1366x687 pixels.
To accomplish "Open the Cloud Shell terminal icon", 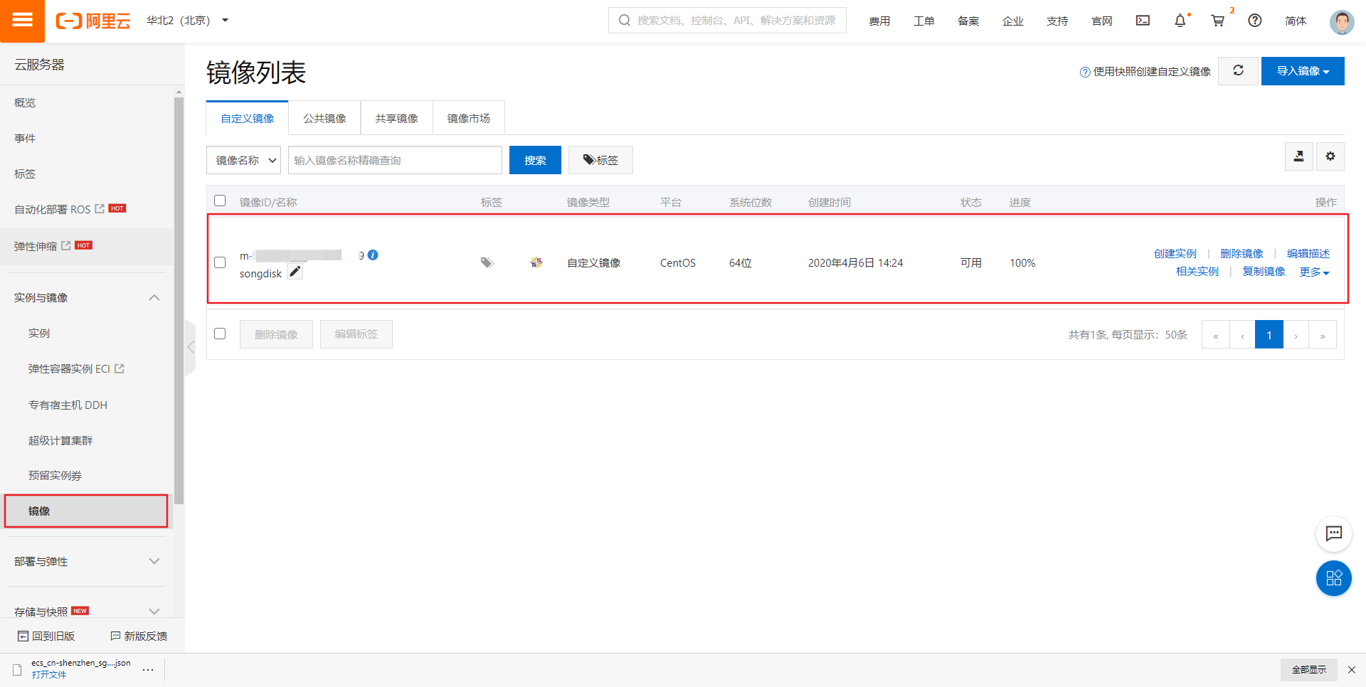I will click(x=1143, y=21).
